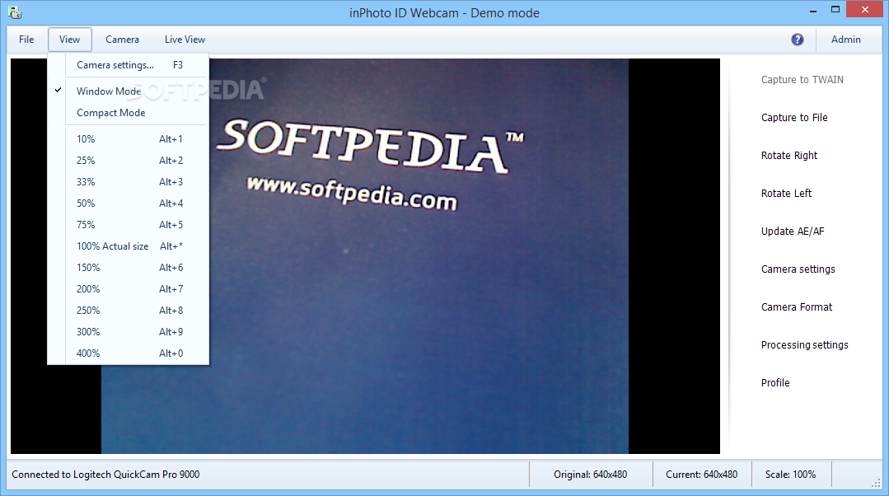This screenshot has height=496, width=889.
Task: Set zoom to 250%
Action: click(x=129, y=310)
